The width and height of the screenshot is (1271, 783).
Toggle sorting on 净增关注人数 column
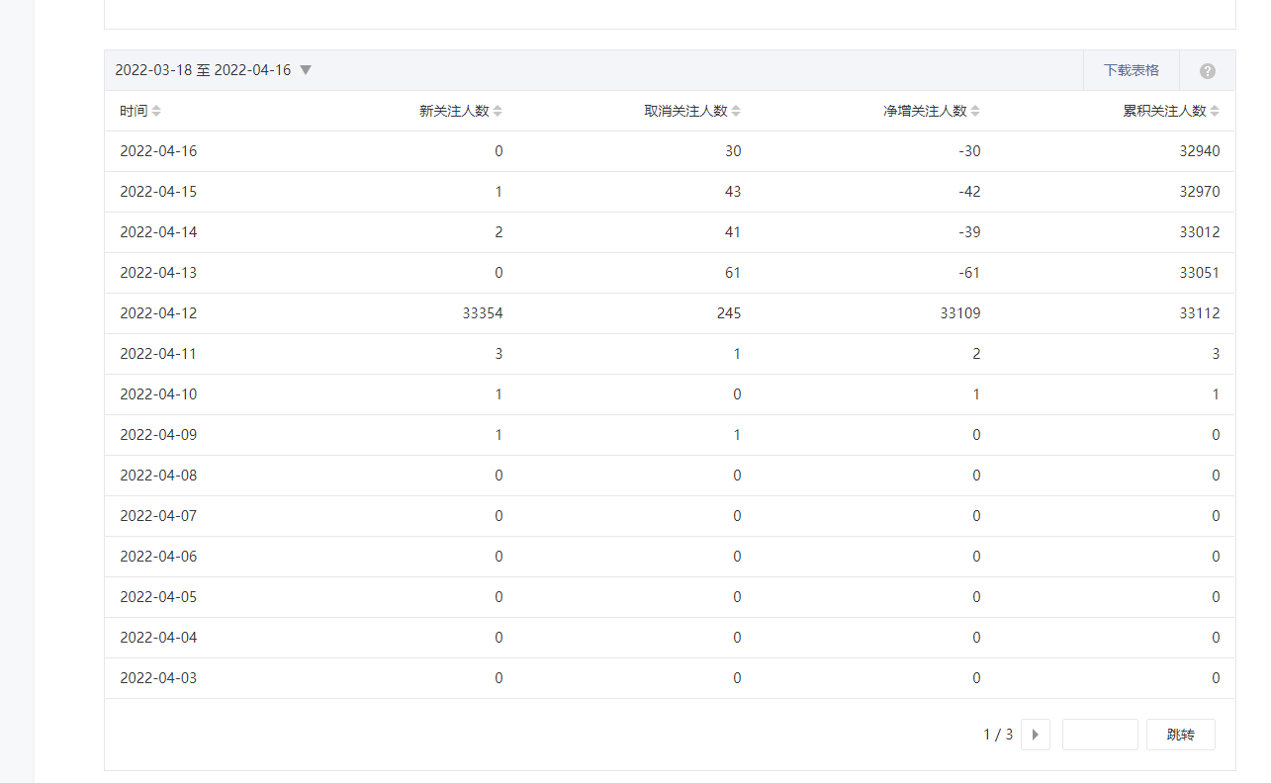coord(975,112)
